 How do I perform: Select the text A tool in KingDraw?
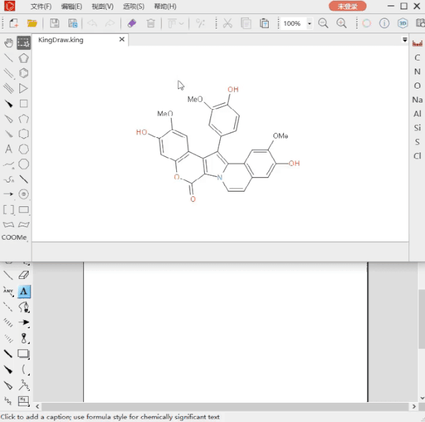point(9,149)
